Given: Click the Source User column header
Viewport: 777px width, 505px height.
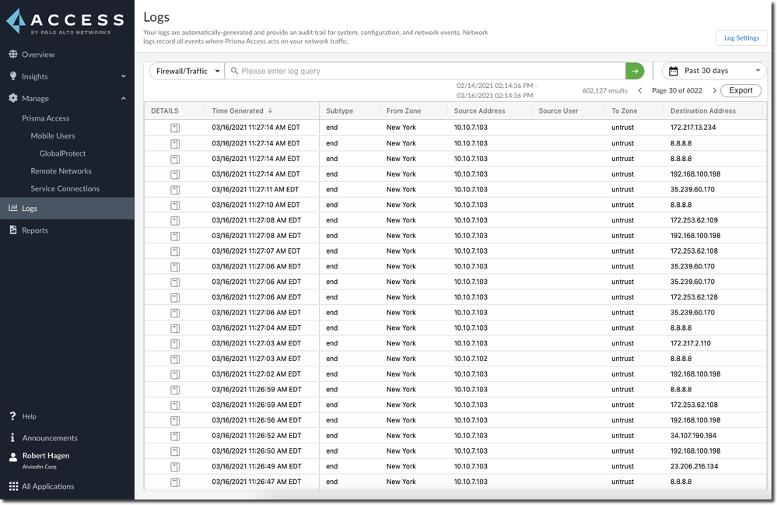Looking at the screenshot, I should click(558, 111).
